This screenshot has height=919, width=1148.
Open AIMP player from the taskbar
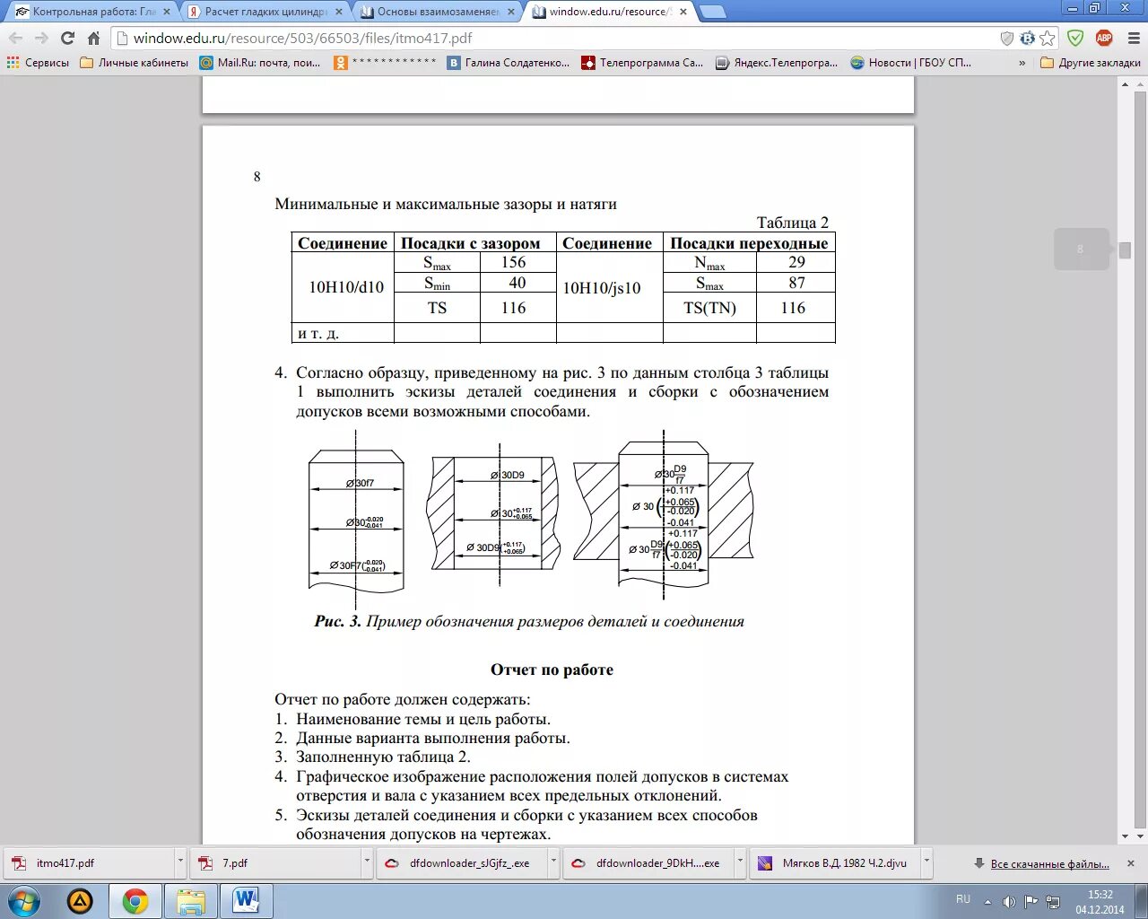[80, 901]
